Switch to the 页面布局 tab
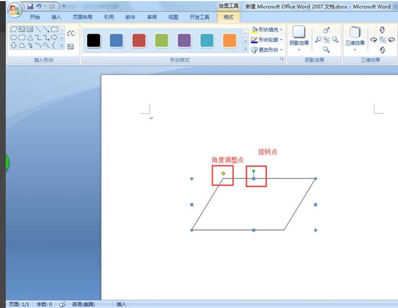 [82, 17]
